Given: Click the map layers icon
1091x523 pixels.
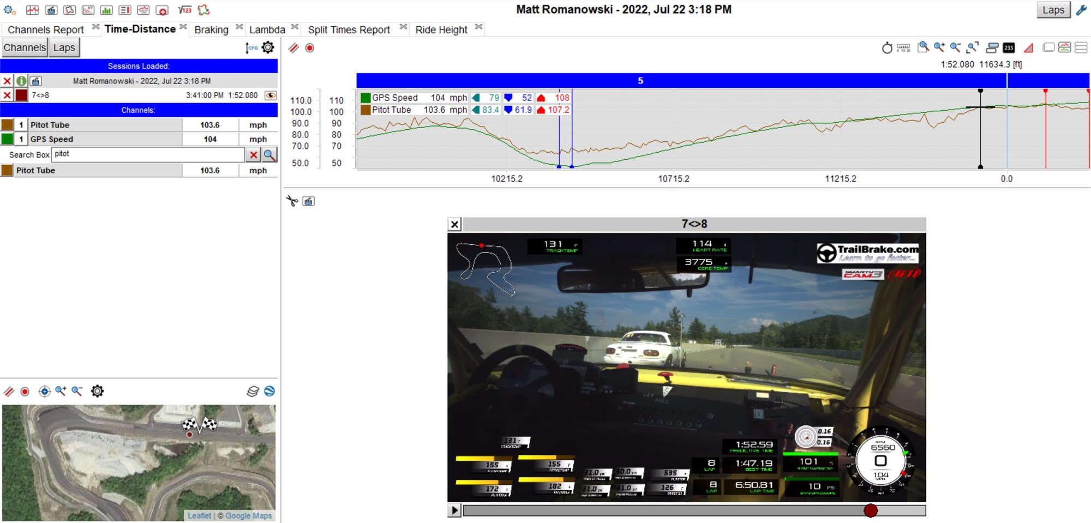Looking at the screenshot, I should (253, 391).
